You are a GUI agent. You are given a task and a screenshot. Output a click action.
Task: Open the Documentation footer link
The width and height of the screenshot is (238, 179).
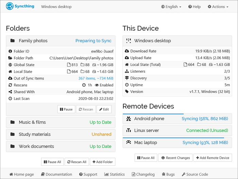pyautogui.click(x=56, y=174)
